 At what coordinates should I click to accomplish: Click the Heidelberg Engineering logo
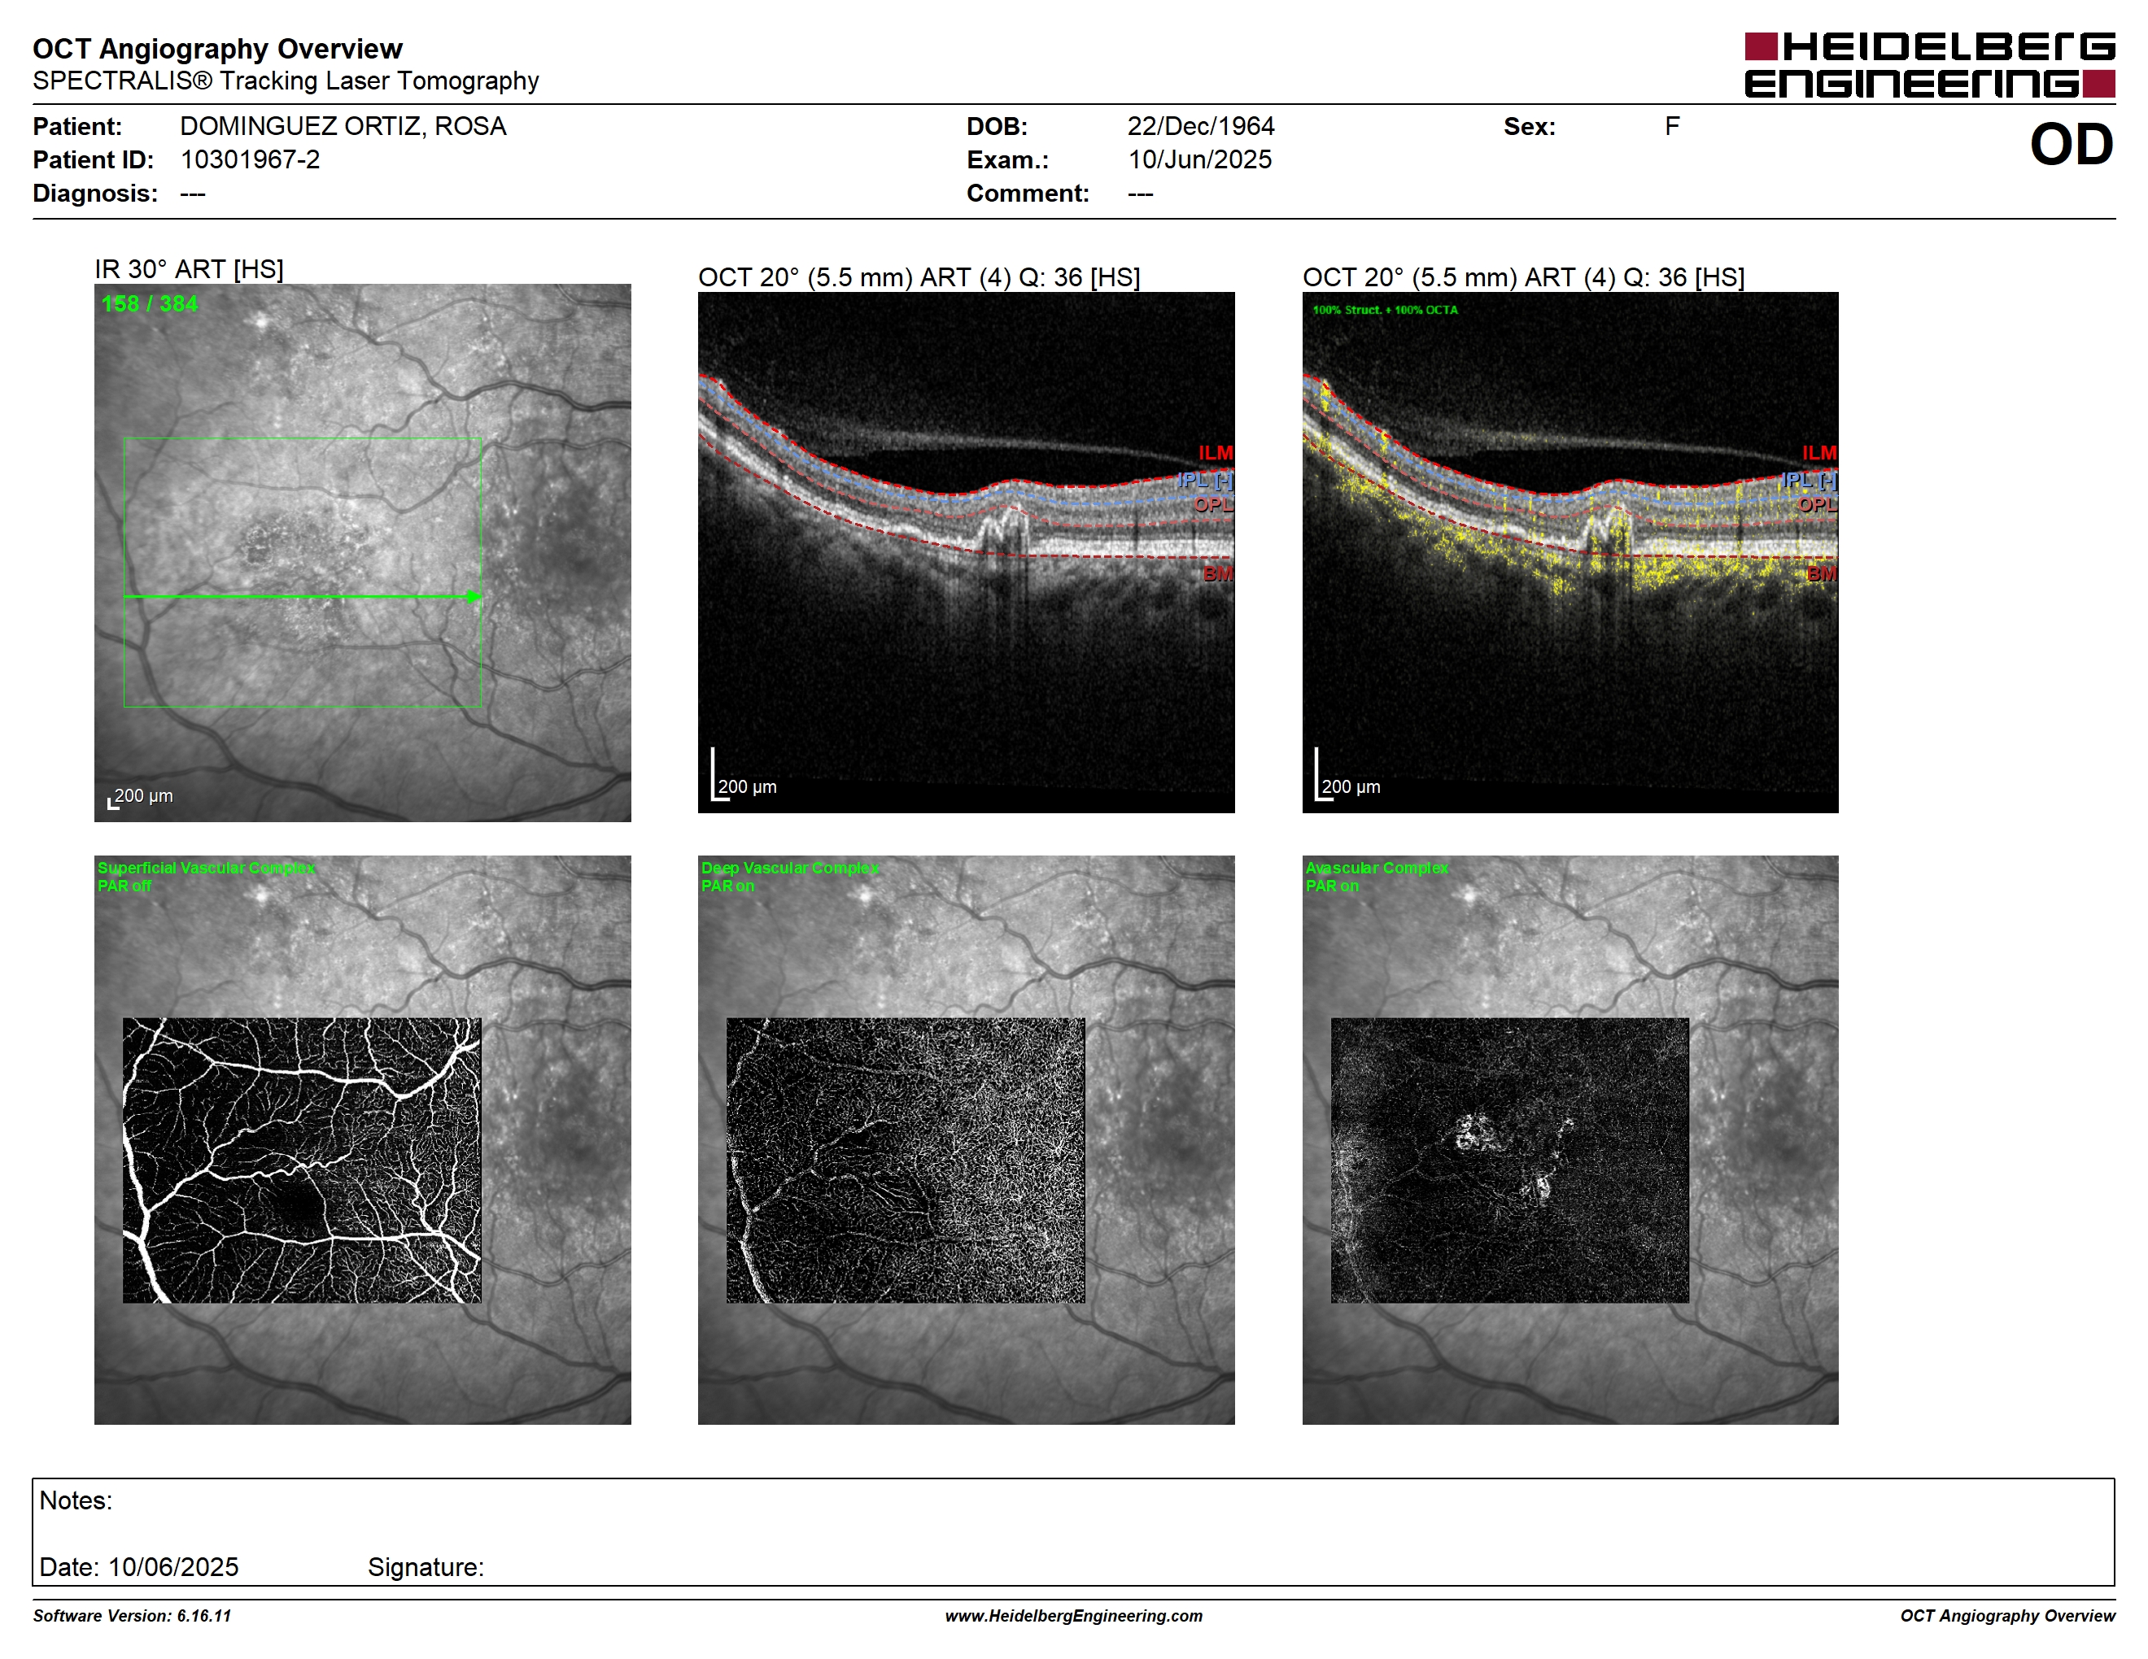[1930, 65]
